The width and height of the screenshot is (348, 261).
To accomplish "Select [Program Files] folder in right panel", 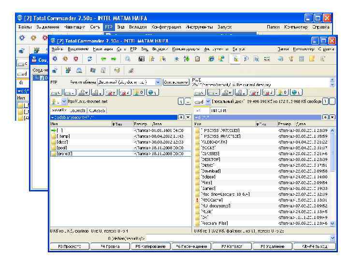I will (262, 223).
